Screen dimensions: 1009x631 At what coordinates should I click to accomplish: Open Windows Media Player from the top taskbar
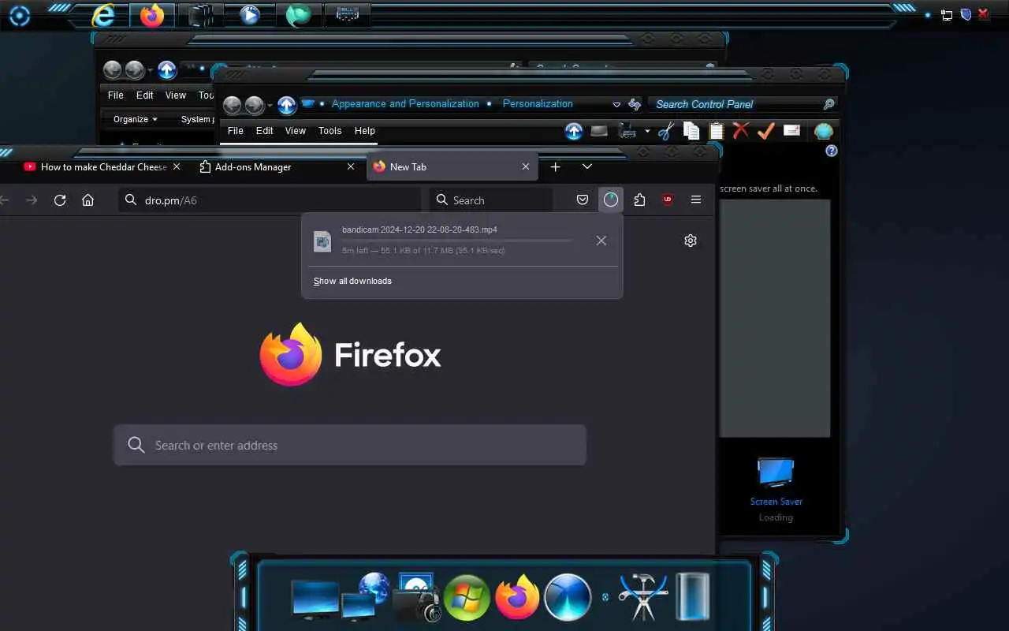[250, 15]
